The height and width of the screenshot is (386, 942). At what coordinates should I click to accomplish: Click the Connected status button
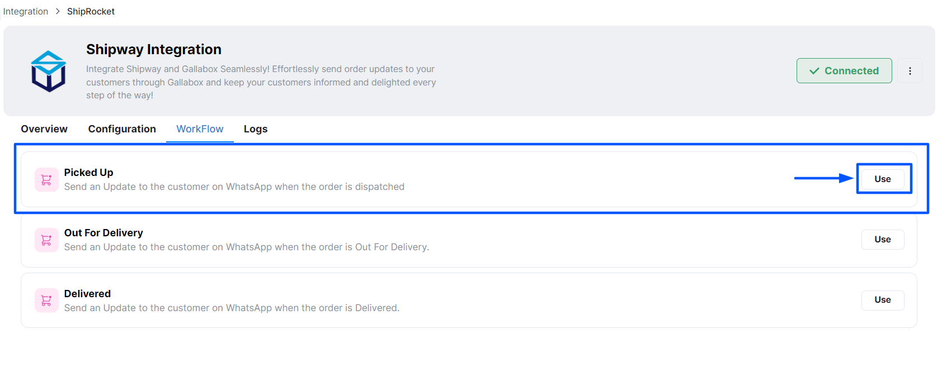pyautogui.click(x=844, y=71)
